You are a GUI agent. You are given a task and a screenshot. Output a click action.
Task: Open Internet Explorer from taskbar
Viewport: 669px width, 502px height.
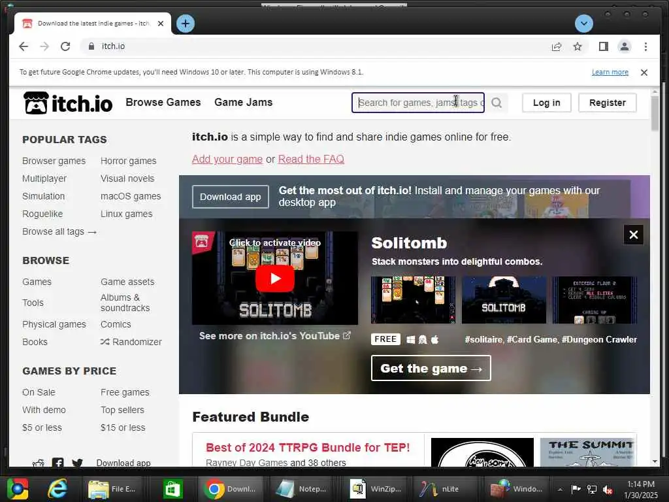click(57, 489)
